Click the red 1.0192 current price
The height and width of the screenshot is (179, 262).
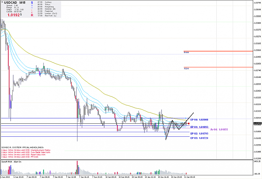click(15, 15)
